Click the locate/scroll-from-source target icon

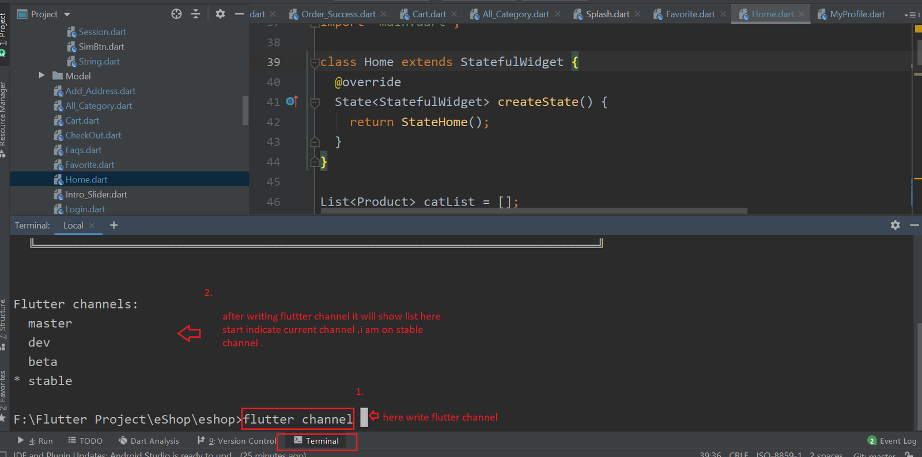point(176,14)
